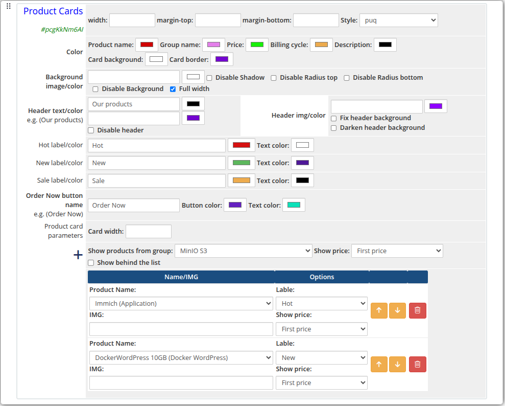
Task: Check the Disable header option
Action: tap(90, 130)
